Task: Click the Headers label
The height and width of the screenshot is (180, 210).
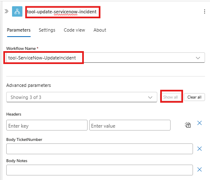Action: coord(14,114)
